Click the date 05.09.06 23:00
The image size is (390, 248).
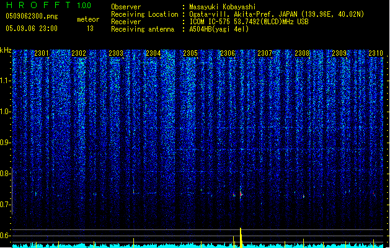coord(32,29)
